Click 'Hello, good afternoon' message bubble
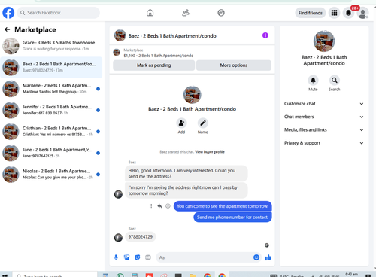 [186, 173]
